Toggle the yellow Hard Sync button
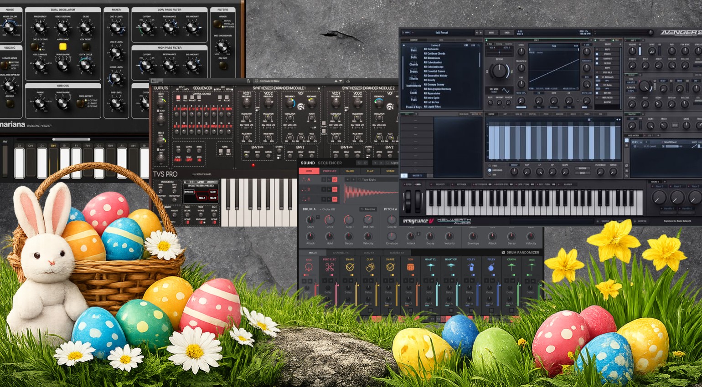 (63, 46)
